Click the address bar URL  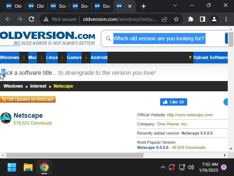[x=120, y=19]
